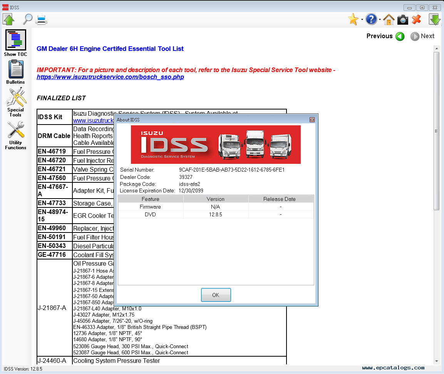Click the yellow star favorites icon
Screen dimensions: 444x374
(x=353, y=19)
